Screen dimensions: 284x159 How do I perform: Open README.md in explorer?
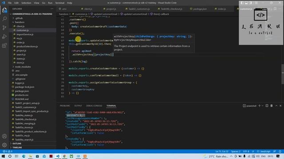[22, 99]
